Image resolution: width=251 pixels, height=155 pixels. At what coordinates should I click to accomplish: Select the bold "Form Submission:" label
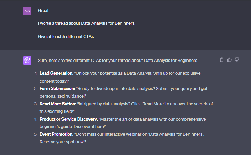57,88
